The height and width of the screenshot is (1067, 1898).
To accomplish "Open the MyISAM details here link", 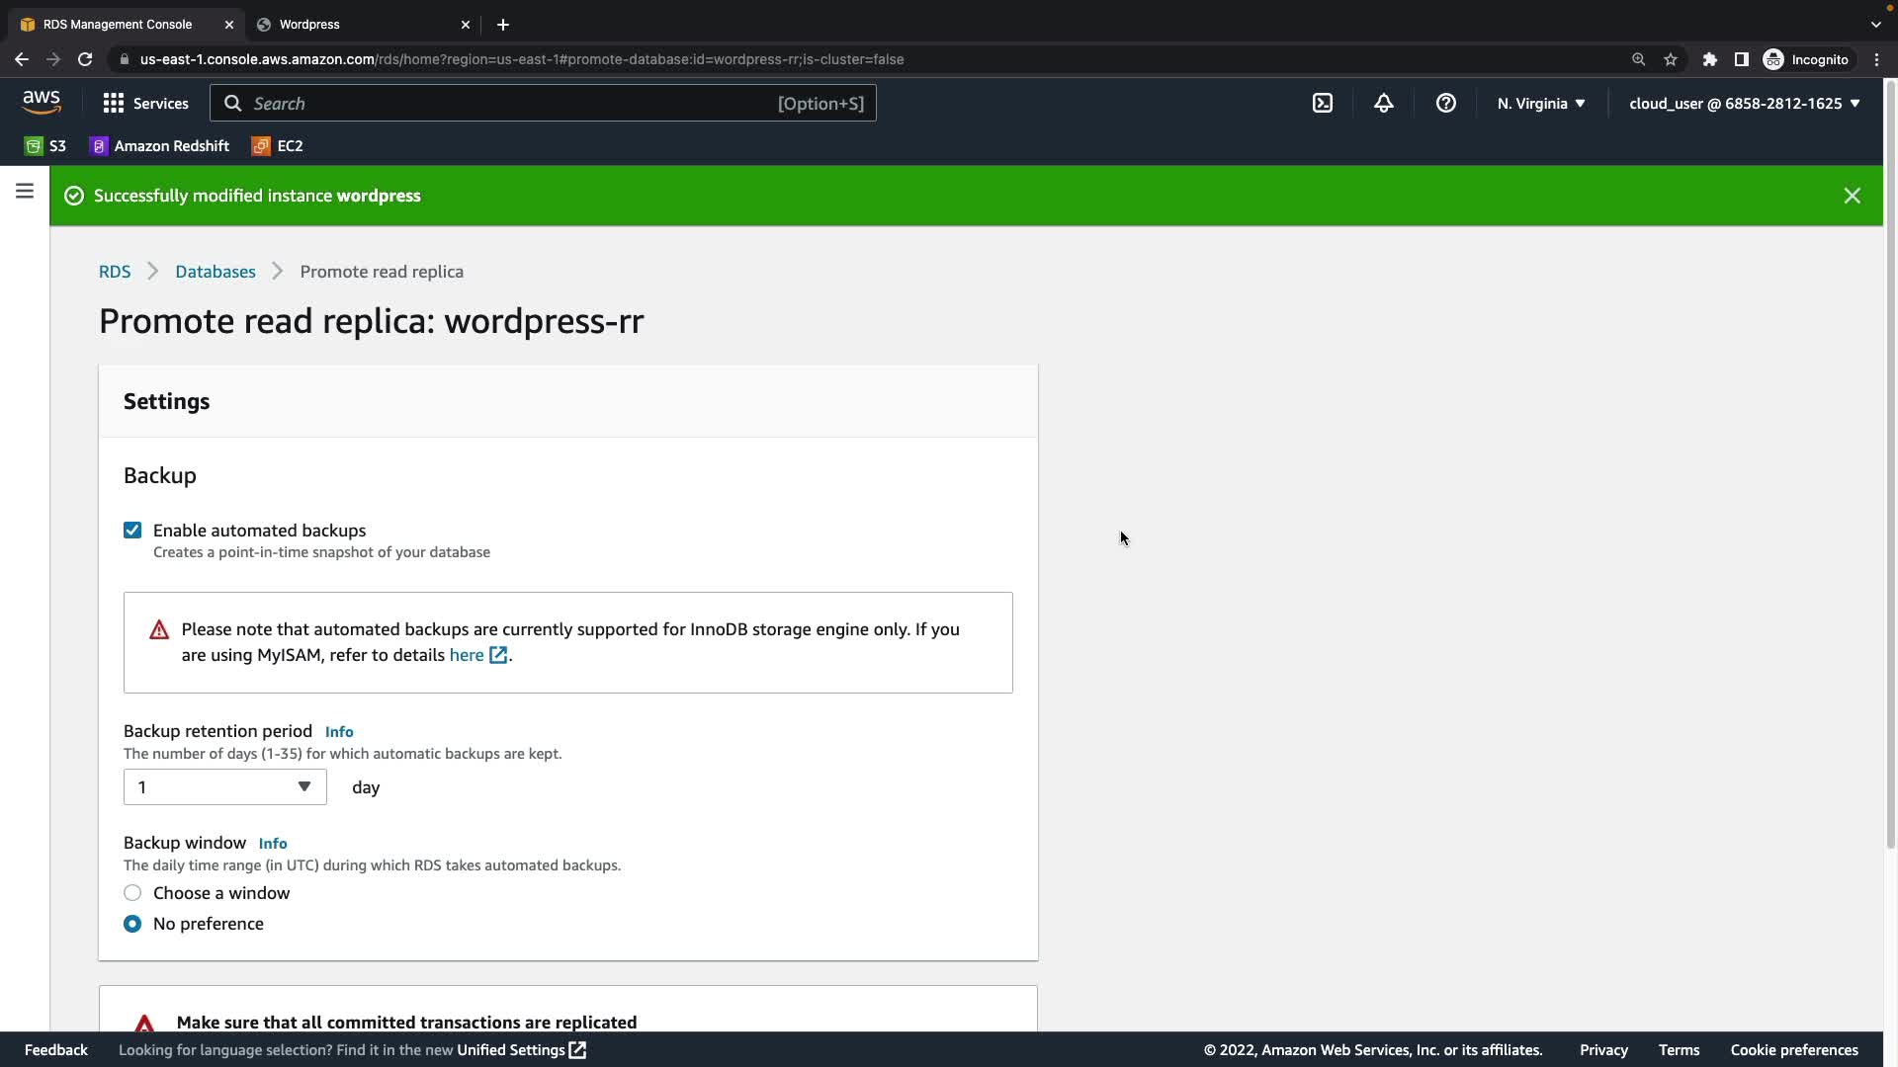I will pyautogui.click(x=467, y=655).
